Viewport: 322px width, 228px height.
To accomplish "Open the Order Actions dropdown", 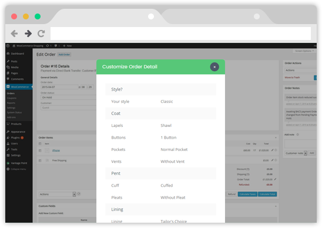I will [x=300, y=71].
